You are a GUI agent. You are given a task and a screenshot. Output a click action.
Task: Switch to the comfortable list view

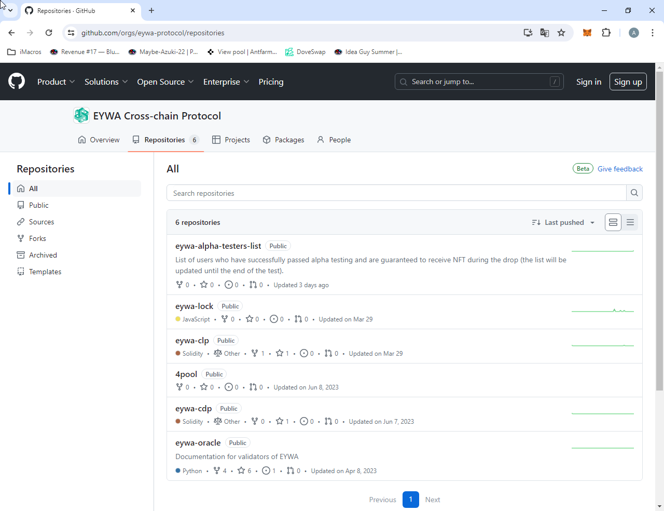pos(613,222)
